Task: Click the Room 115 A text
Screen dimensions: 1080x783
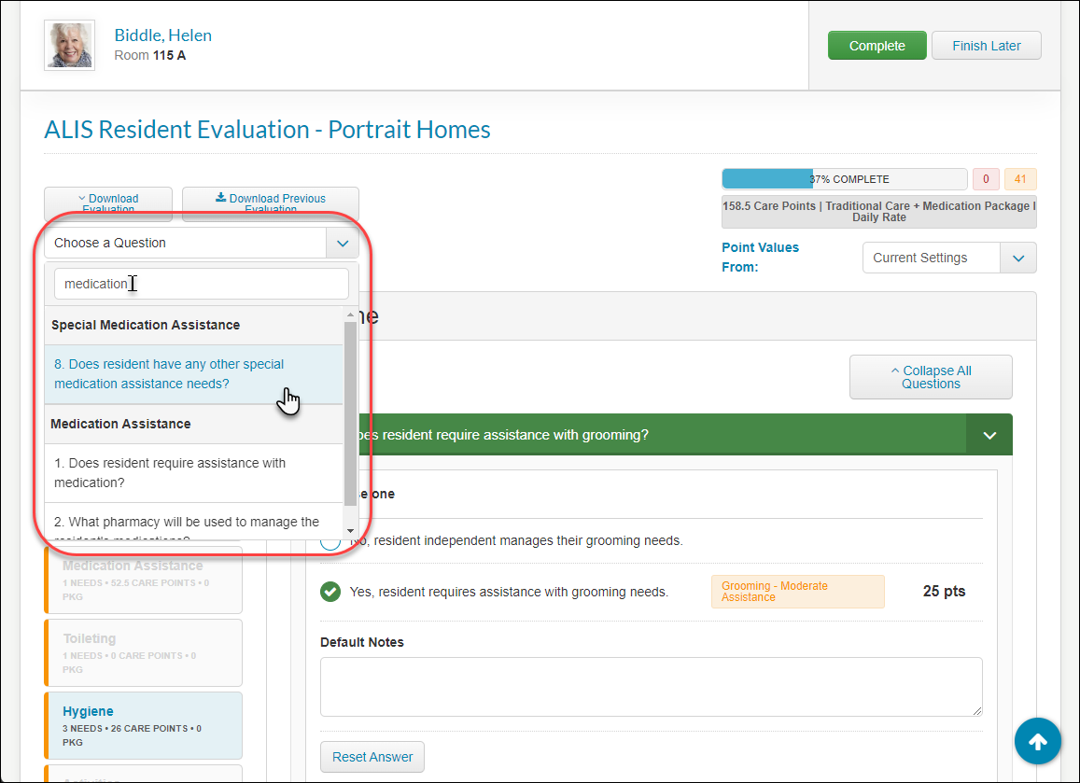Action: pyautogui.click(x=150, y=55)
